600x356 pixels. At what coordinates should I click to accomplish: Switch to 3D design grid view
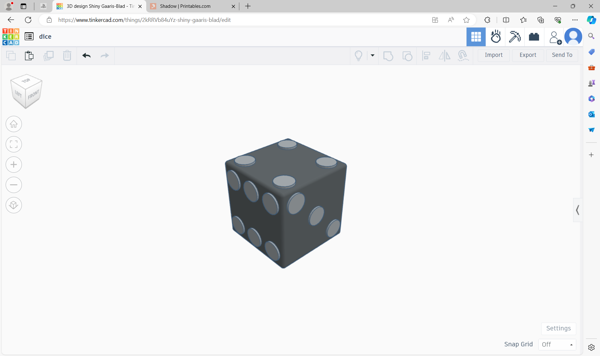click(x=476, y=37)
